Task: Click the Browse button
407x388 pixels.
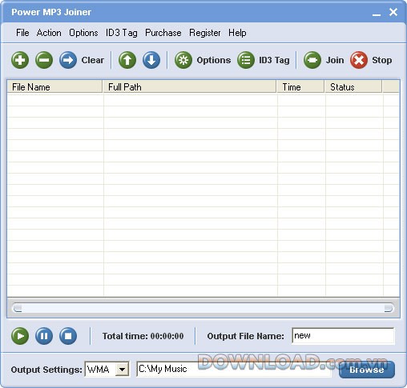Action: pyautogui.click(x=367, y=370)
